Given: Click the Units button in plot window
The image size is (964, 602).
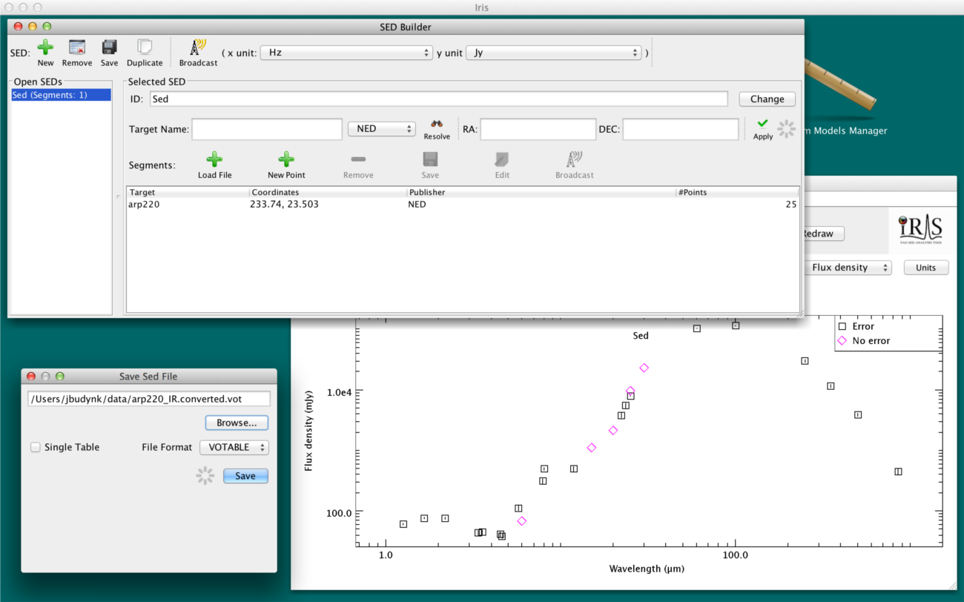Looking at the screenshot, I should (925, 268).
